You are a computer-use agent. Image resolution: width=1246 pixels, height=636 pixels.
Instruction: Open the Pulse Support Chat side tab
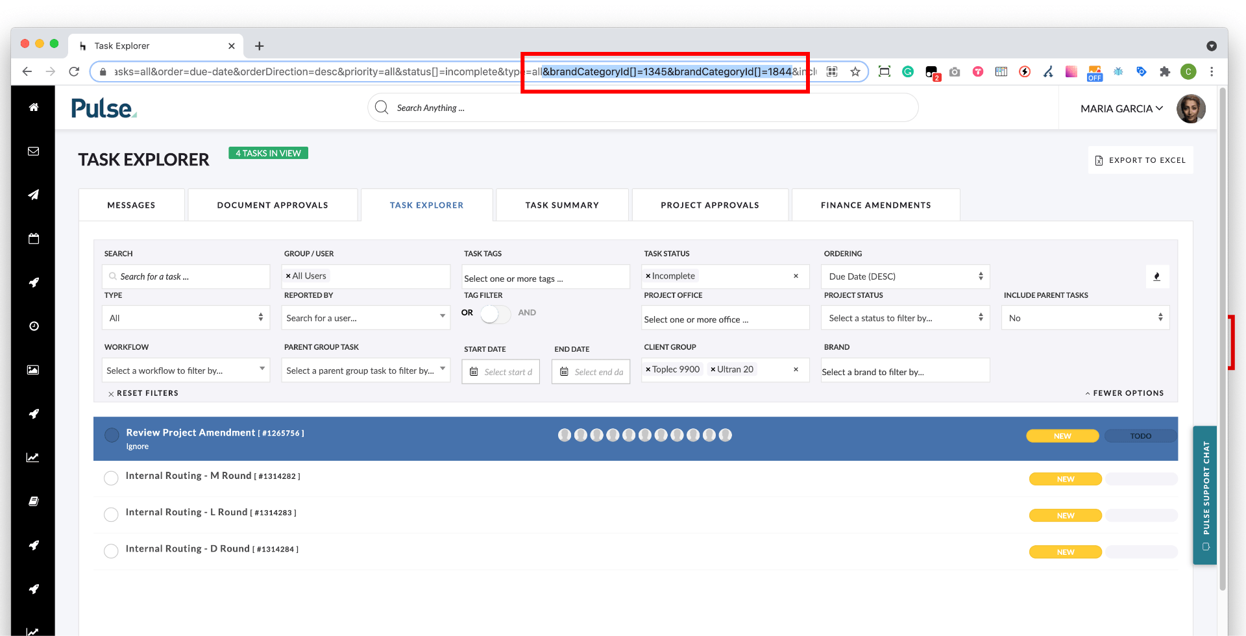(x=1205, y=495)
